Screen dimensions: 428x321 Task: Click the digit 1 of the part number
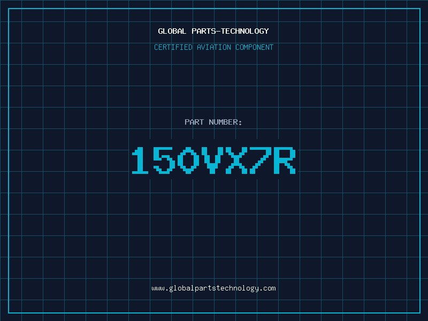140,160
